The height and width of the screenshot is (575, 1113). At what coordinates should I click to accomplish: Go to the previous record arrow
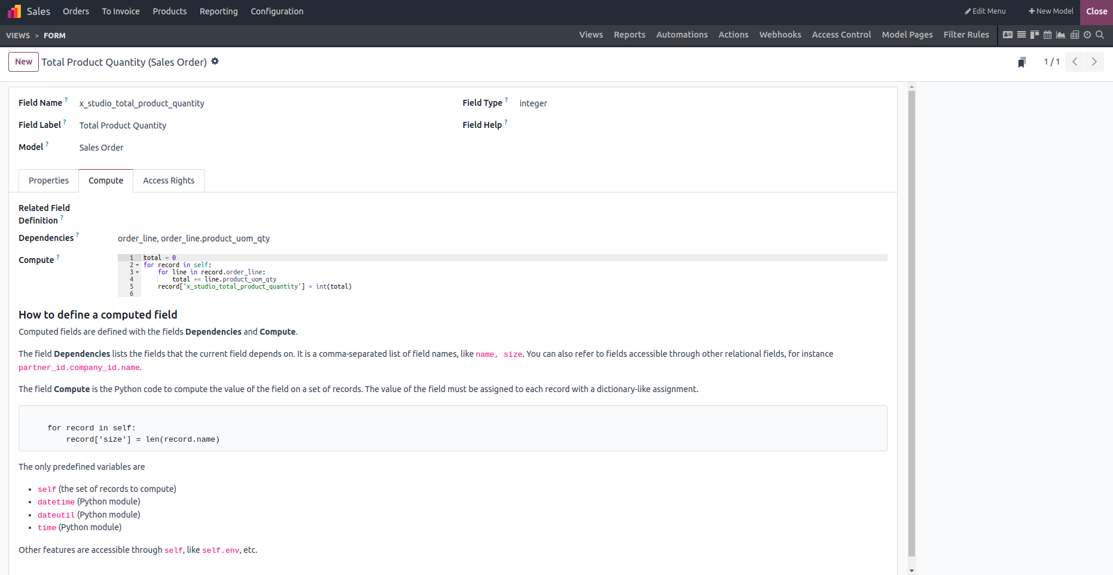click(x=1075, y=62)
